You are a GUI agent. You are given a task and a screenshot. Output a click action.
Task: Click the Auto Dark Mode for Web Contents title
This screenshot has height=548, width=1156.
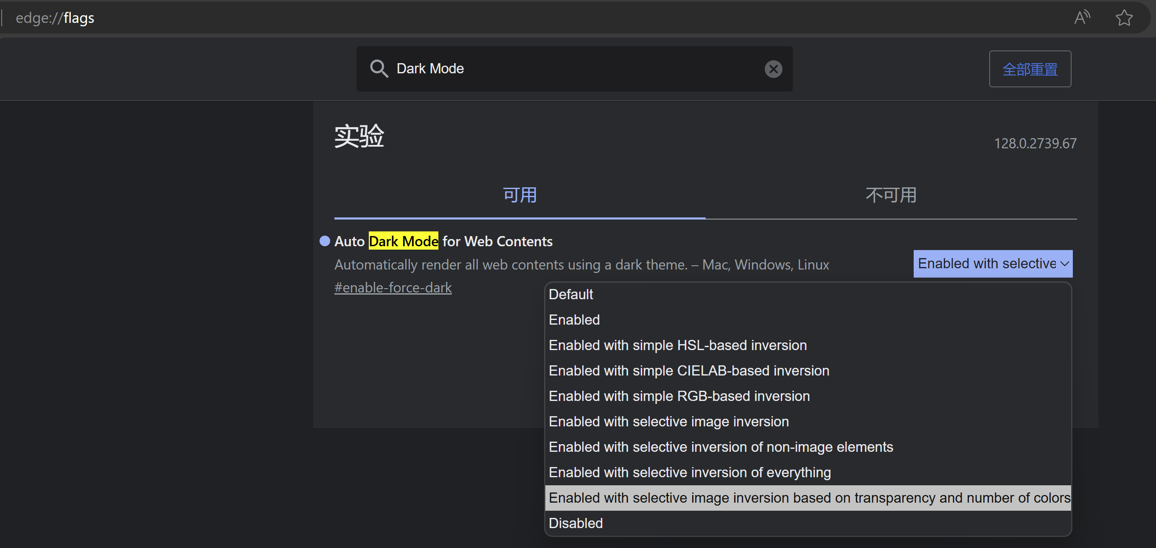click(x=443, y=242)
